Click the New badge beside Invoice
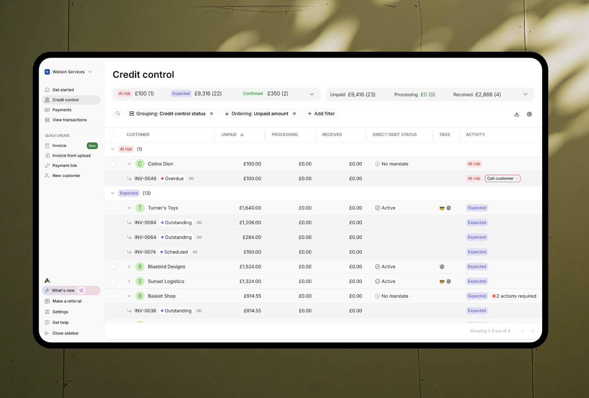The height and width of the screenshot is (398, 589). point(92,146)
